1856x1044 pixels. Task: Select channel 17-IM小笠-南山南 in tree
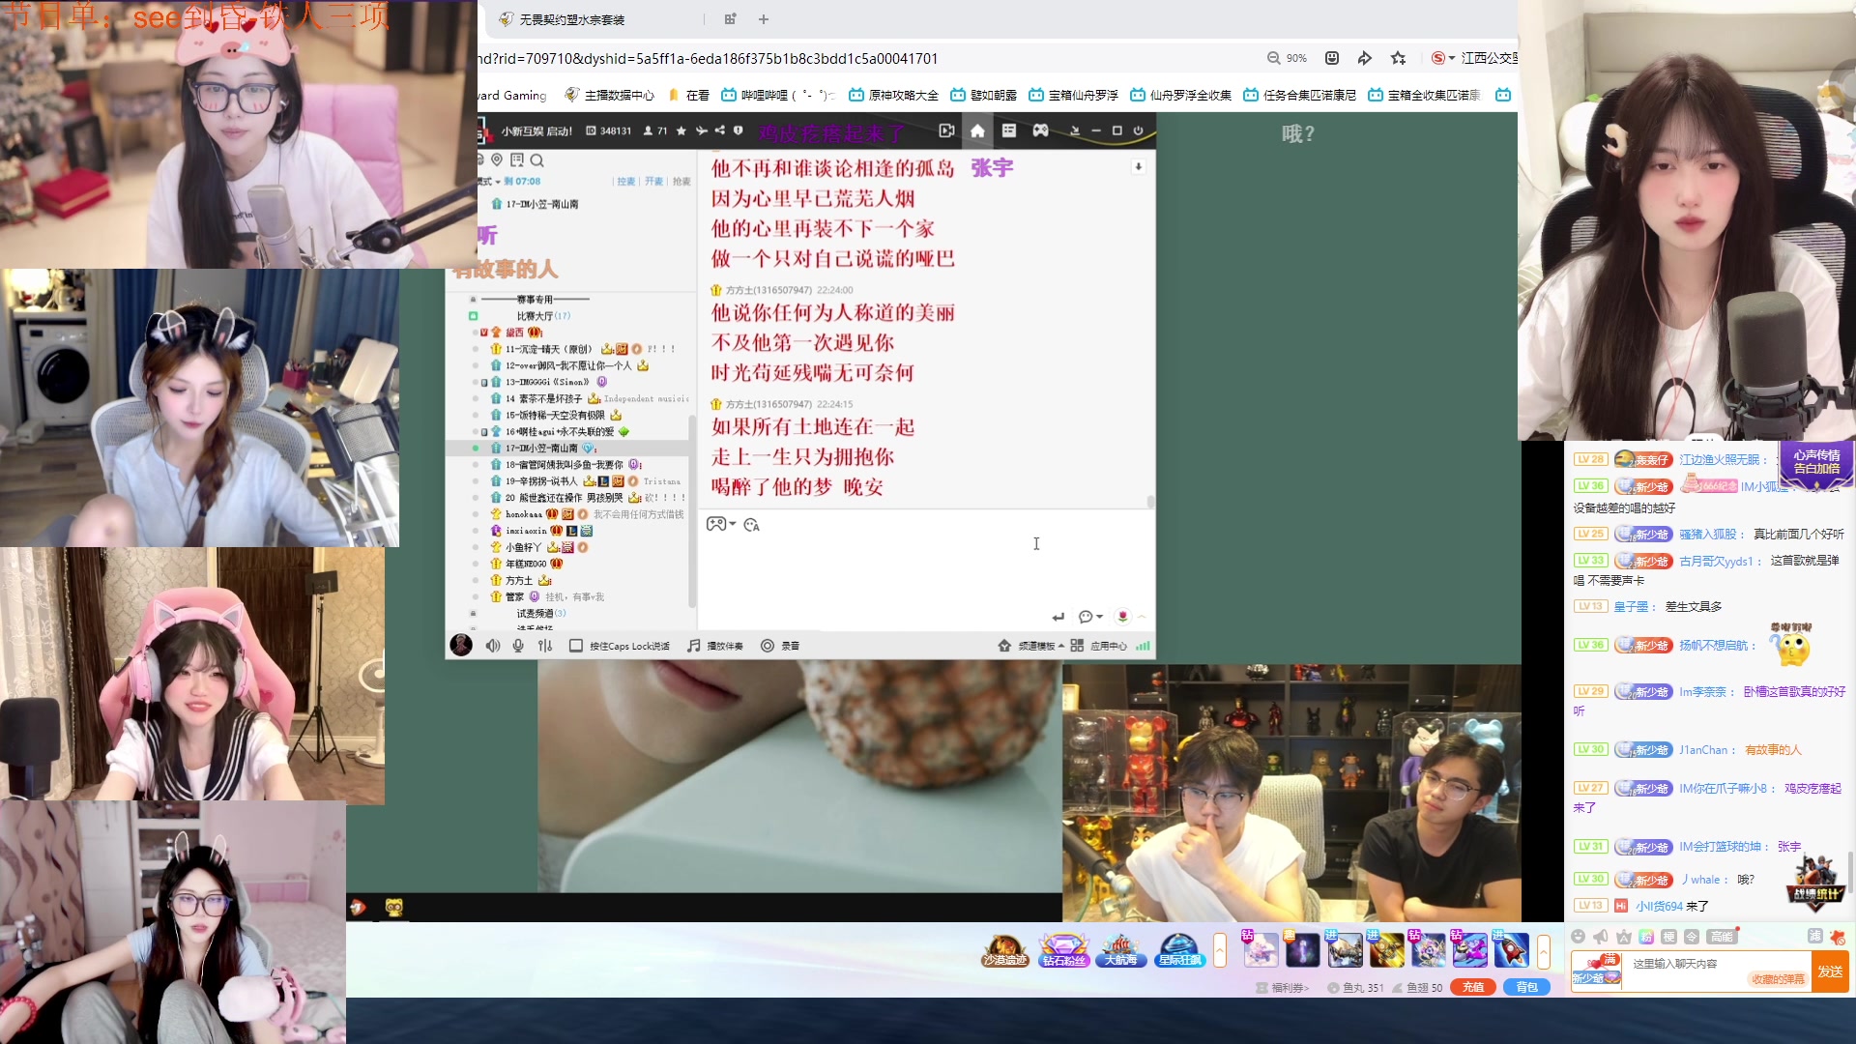click(x=541, y=449)
